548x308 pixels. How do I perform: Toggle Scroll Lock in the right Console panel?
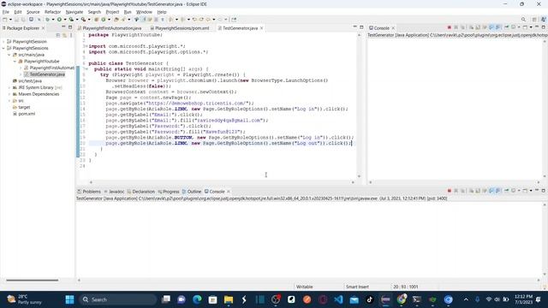(x=478, y=27)
